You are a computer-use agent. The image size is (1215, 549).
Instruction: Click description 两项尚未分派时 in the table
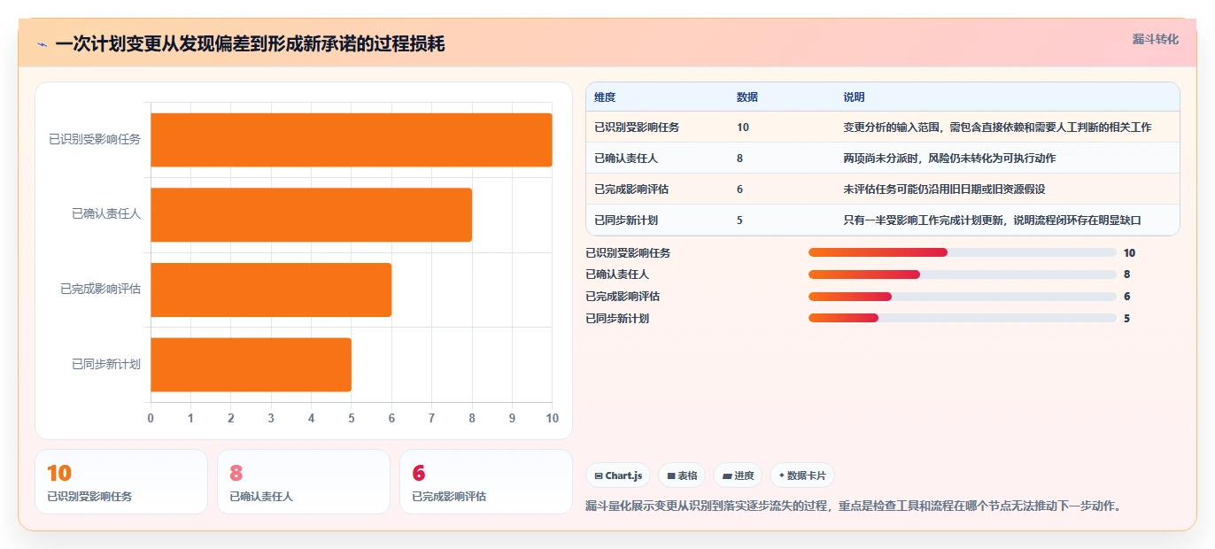(x=949, y=159)
